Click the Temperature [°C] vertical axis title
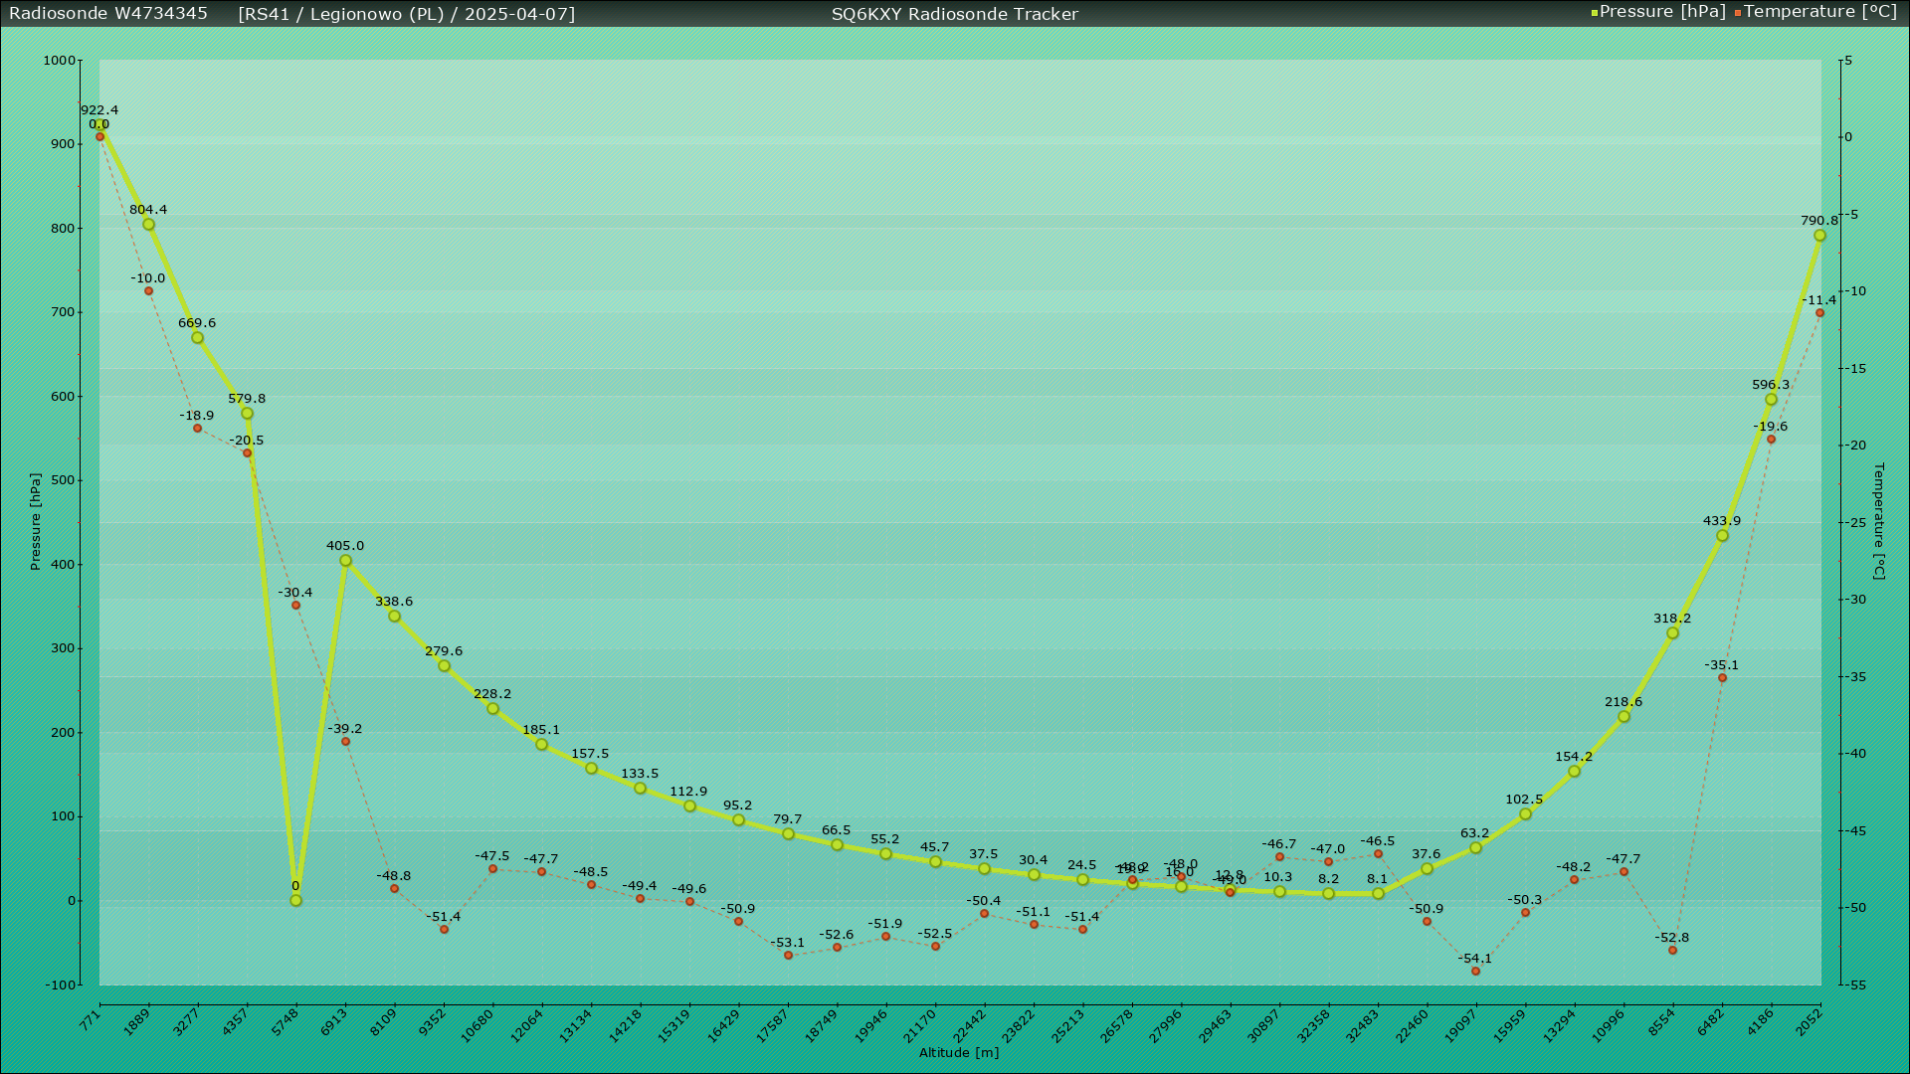1910x1074 pixels. click(1878, 521)
